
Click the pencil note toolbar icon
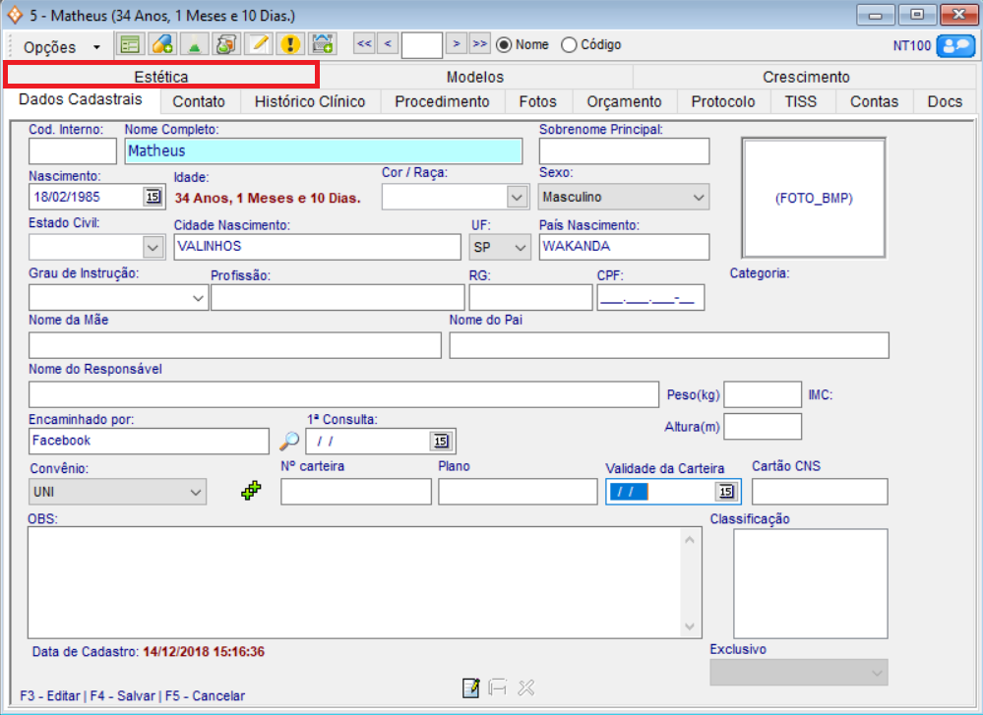(258, 44)
